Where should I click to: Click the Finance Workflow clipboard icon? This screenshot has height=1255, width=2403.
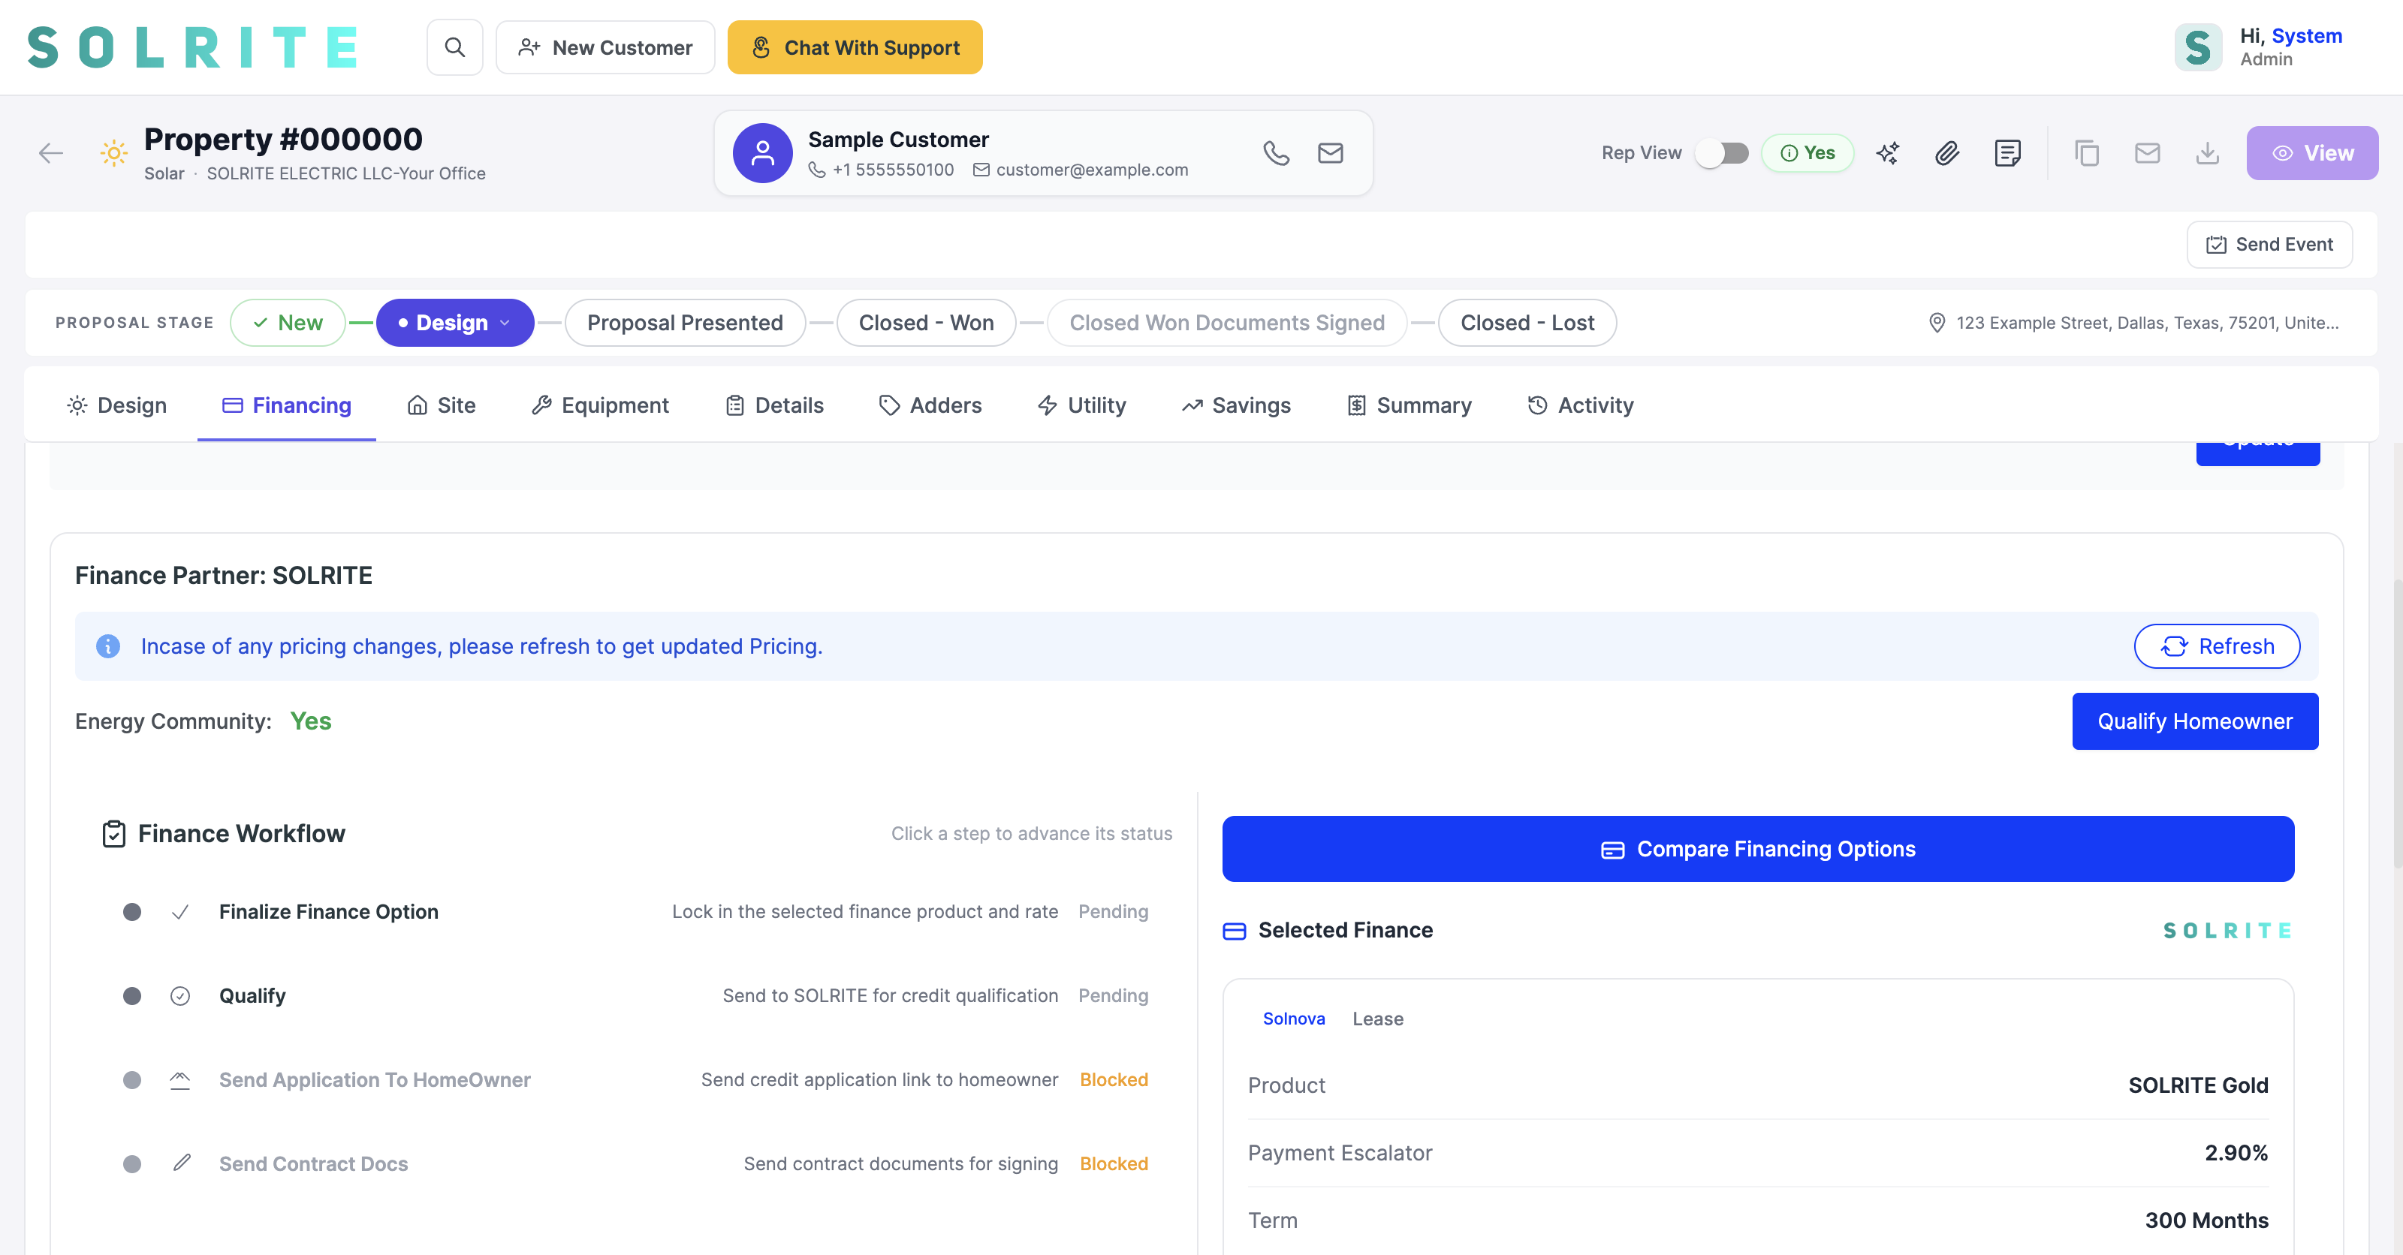[x=114, y=834]
